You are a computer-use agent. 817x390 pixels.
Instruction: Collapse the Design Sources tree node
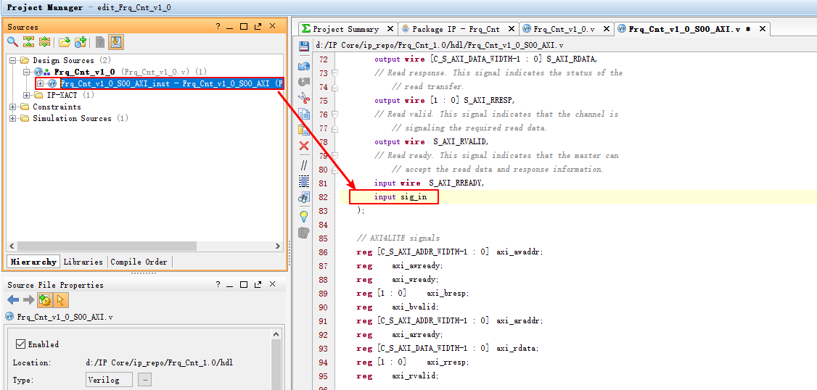coord(13,60)
